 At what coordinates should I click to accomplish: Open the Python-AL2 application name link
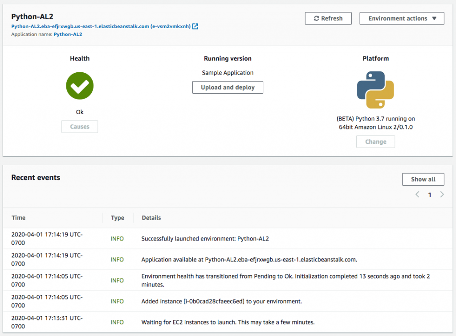pyautogui.click(x=68, y=34)
